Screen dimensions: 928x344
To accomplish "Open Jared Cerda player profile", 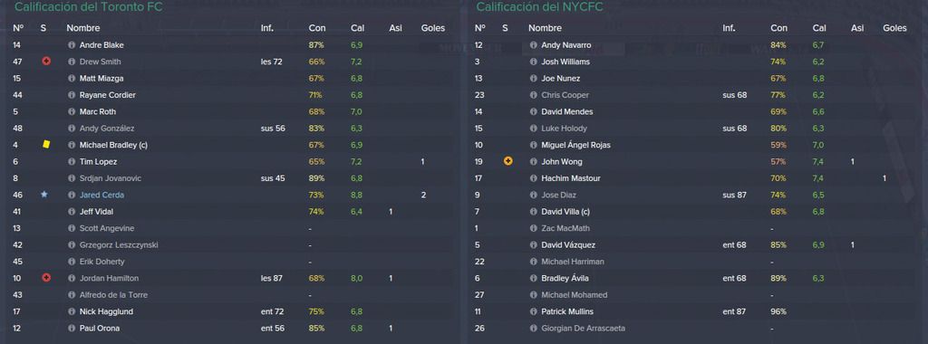I will tap(101, 195).
